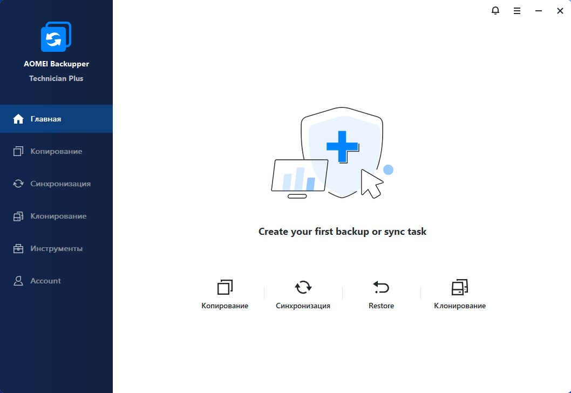
Task: Switch to Синхронизация tab label in sidebar
Action: coord(60,184)
